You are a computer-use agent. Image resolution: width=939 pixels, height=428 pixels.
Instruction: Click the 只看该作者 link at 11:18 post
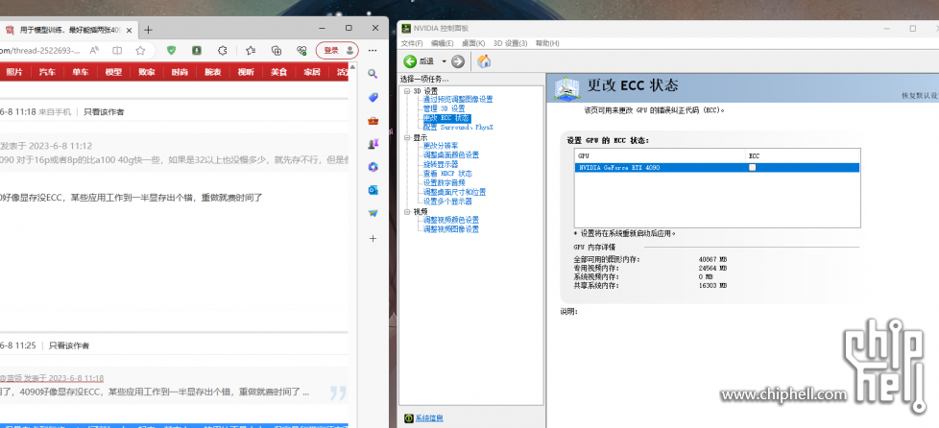104,112
